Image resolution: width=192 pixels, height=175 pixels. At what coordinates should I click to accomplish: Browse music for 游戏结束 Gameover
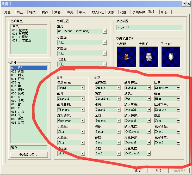83,120
